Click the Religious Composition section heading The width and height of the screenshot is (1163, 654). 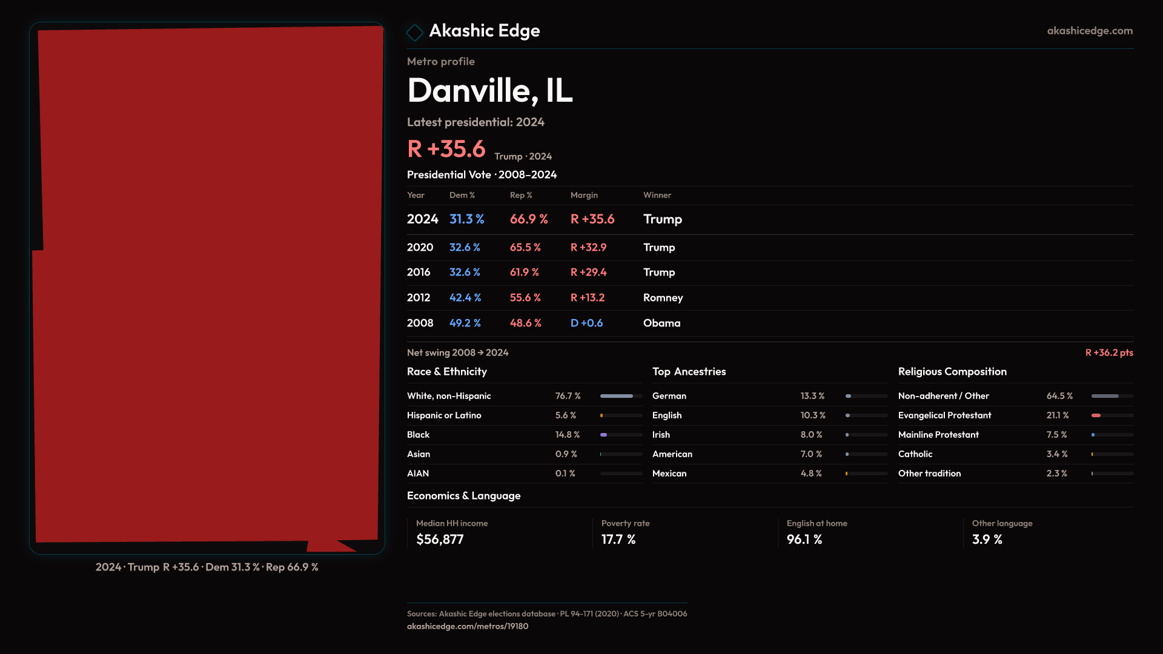pyautogui.click(x=952, y=372)
